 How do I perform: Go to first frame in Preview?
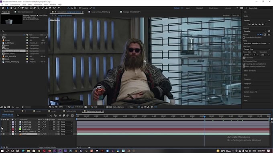point(249,24)
